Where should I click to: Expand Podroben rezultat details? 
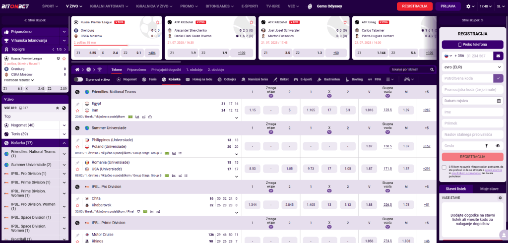point(19,80)
